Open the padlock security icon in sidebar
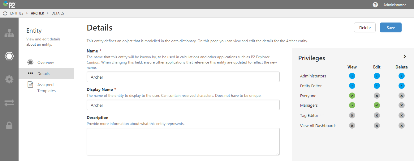The height and width of the screenshot is (161, 414). click(x=9, y=126)
